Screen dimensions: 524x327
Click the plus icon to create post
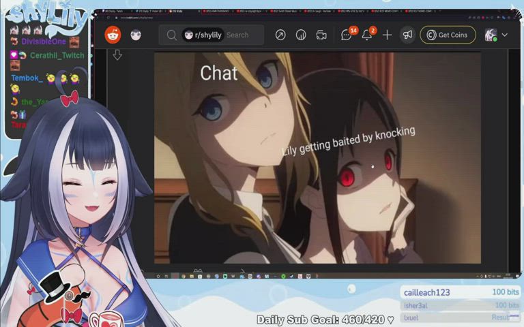click(x=387, y=35)
